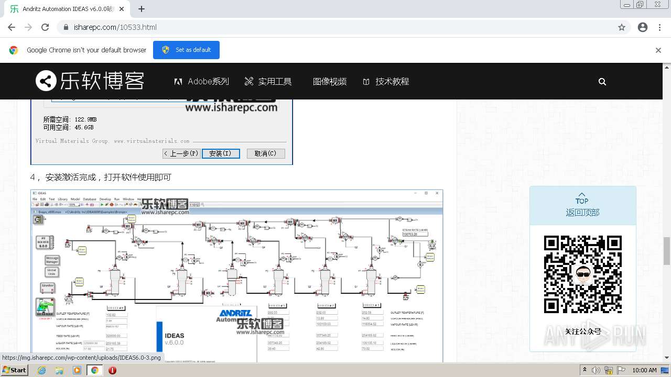The height and width of the screenshot is (377, 671).
Task: Click the site search magnifier icon
Action: click(602, 82)
